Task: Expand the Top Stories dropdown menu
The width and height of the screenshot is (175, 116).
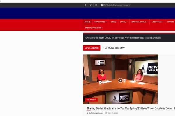Action: (100, 22)
